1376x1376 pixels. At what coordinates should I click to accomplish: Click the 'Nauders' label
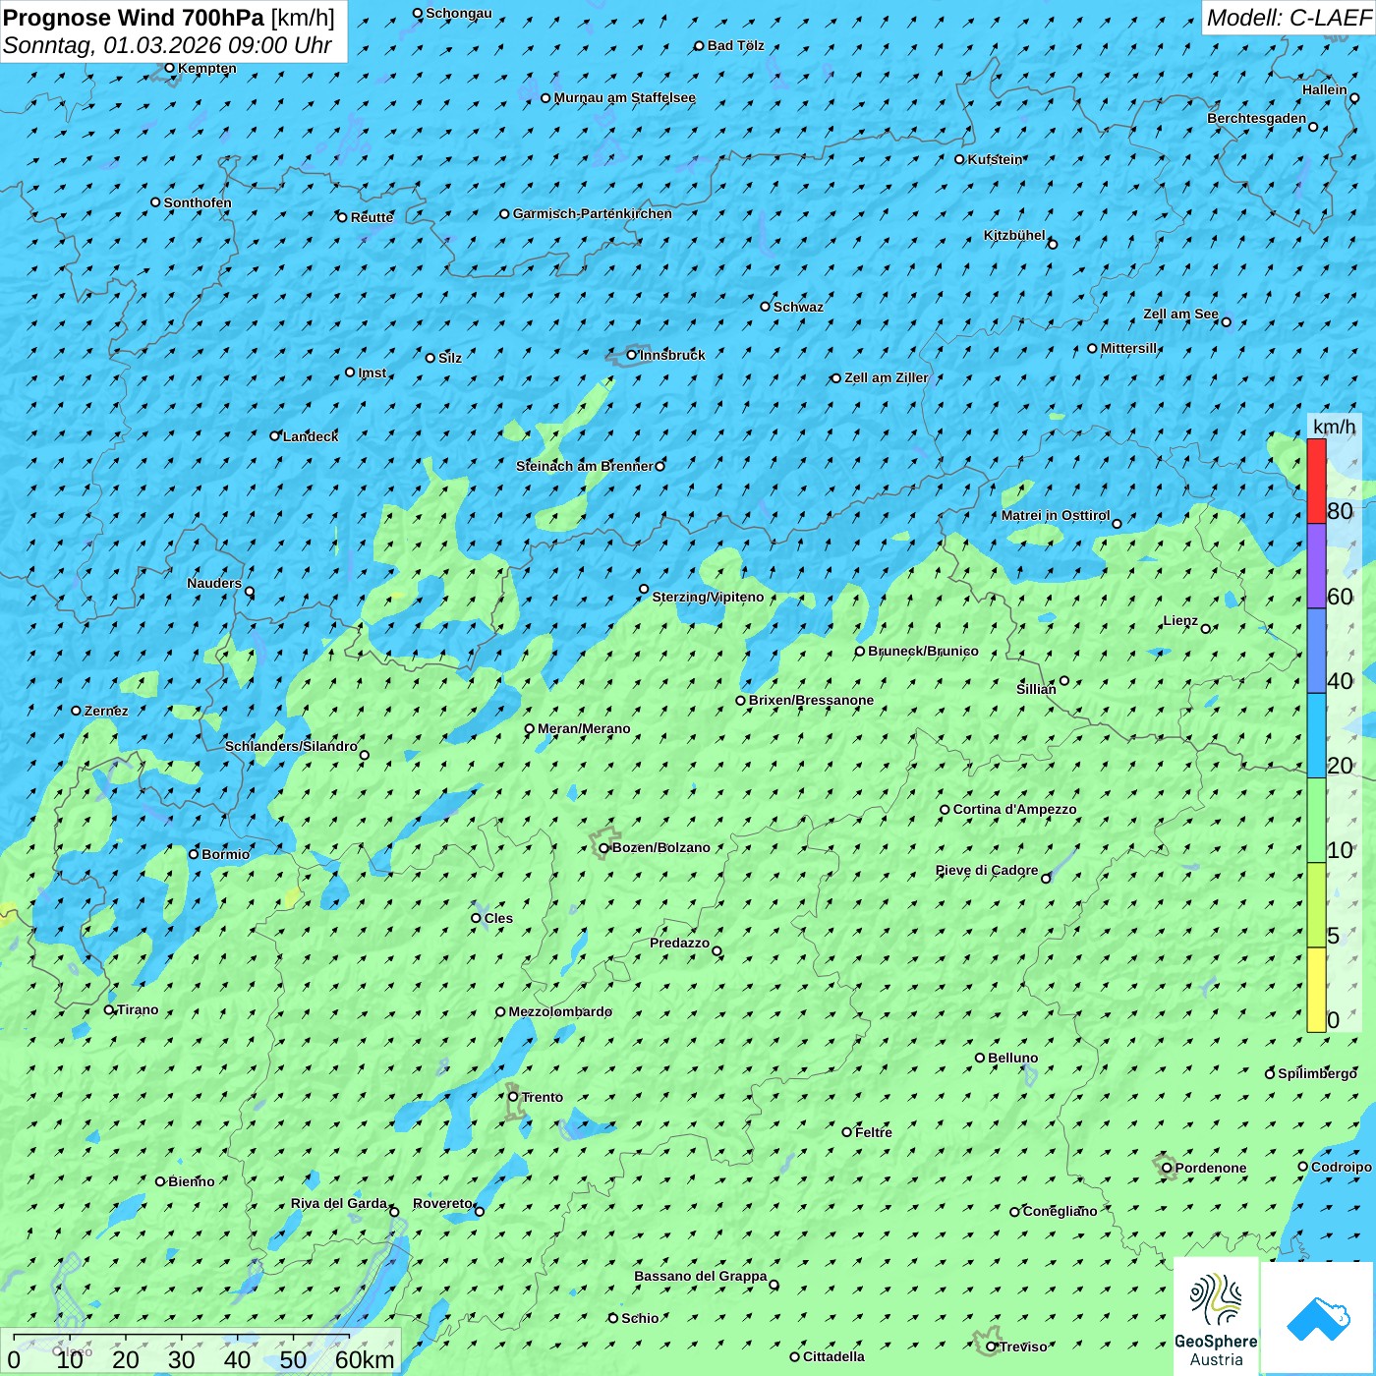click(214, 583)
